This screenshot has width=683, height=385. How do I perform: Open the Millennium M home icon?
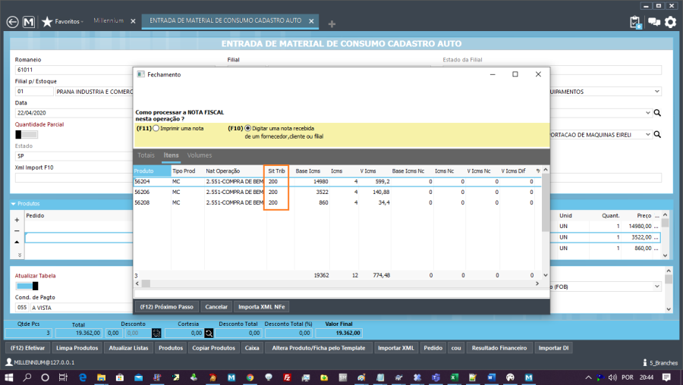tap(29, 22)
